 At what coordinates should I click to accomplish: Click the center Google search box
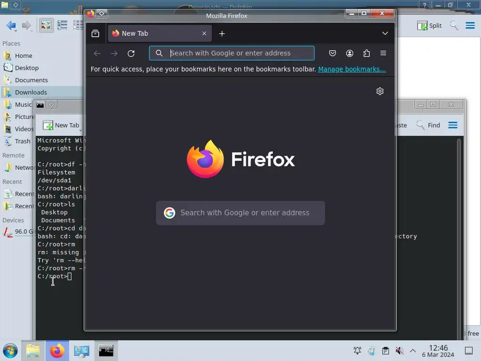[x=240, y=213]
